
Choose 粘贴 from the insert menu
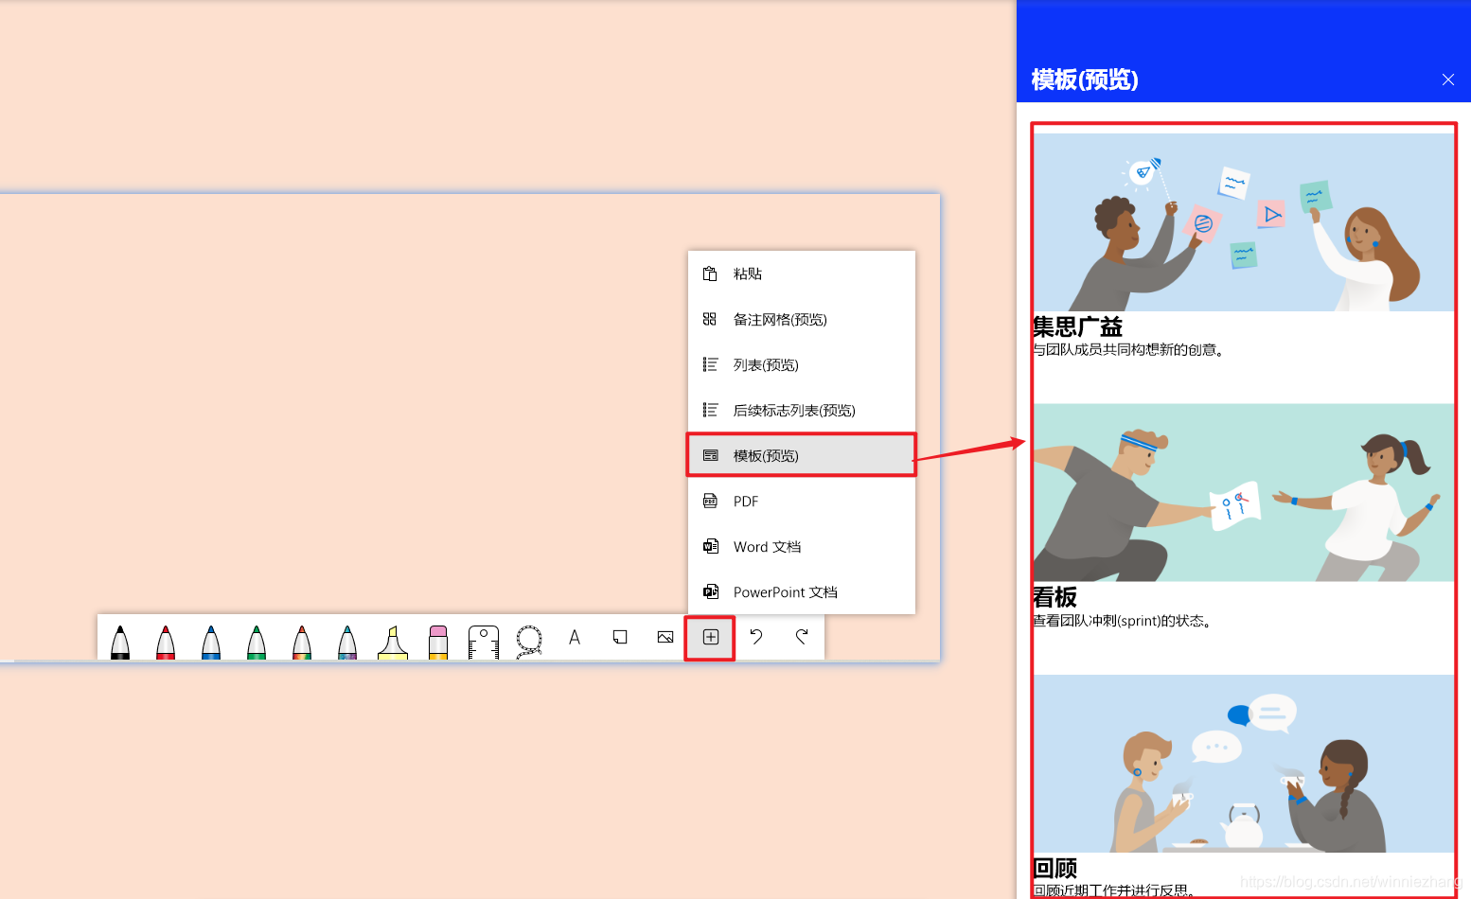click(x=802, y=273)
